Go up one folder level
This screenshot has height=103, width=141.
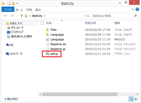click(x=22, y=16)
